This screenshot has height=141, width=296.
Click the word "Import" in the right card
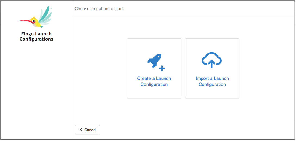click(202, 78)
